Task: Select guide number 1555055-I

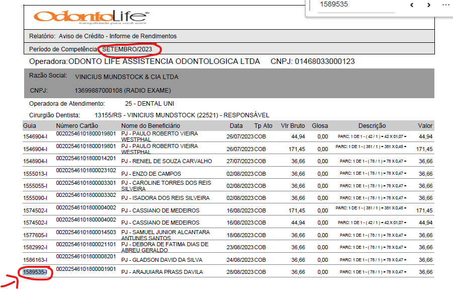Action: [35, 186]
